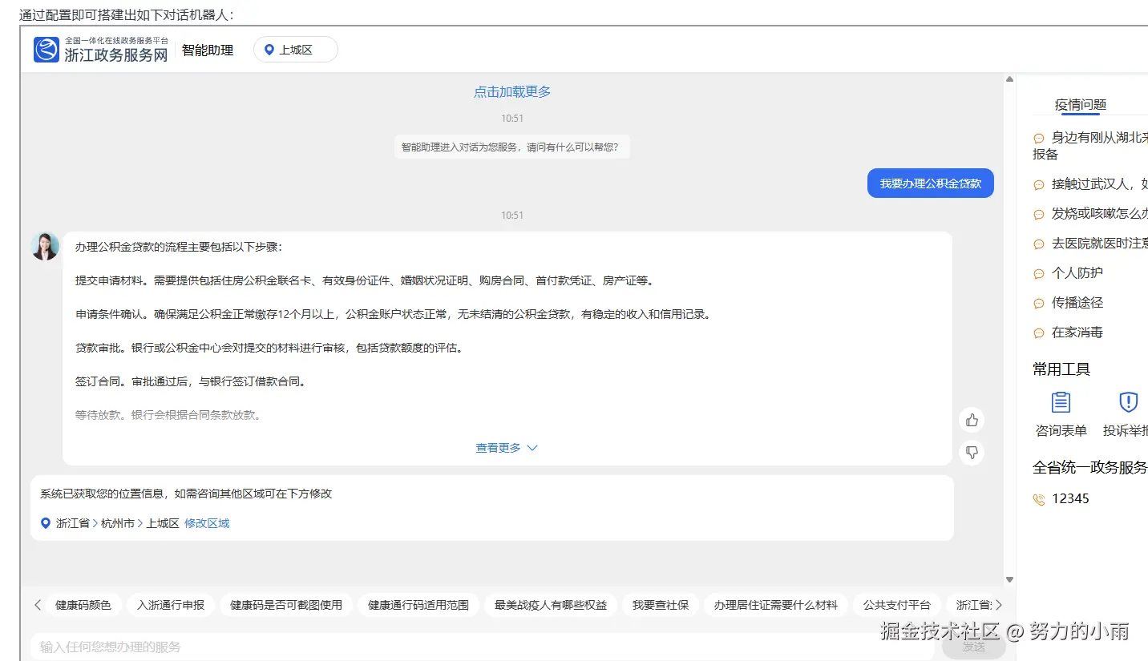The height and width of the screenshot is (661, 1148).
Task: Choose the 办理居住证需要什么材料 chip
Action: click(x=776, y=605)
